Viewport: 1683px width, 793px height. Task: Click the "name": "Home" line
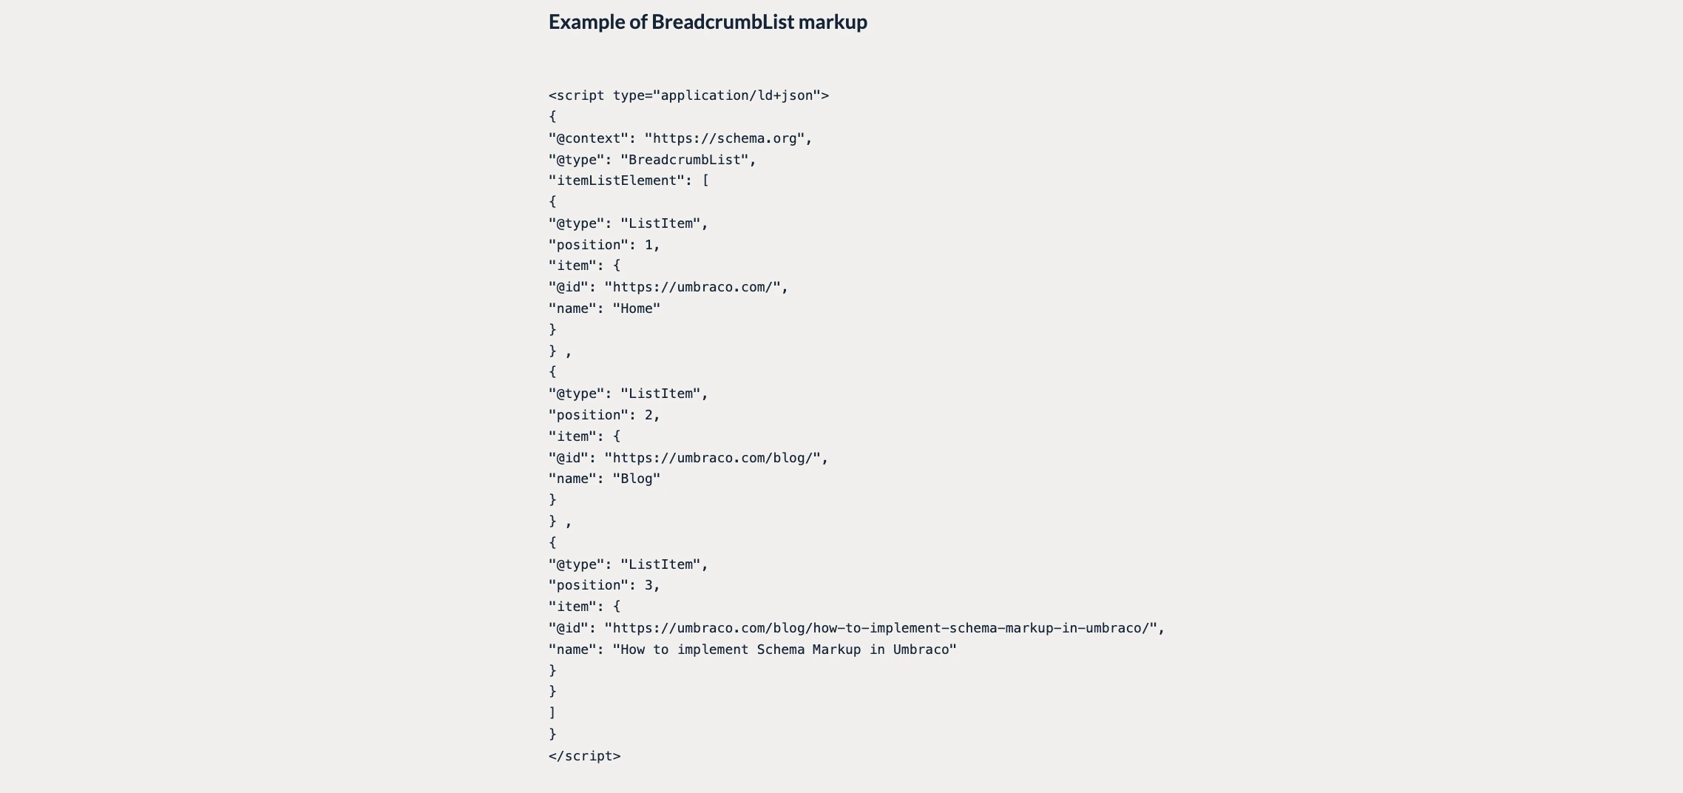[x=603, y=308]
